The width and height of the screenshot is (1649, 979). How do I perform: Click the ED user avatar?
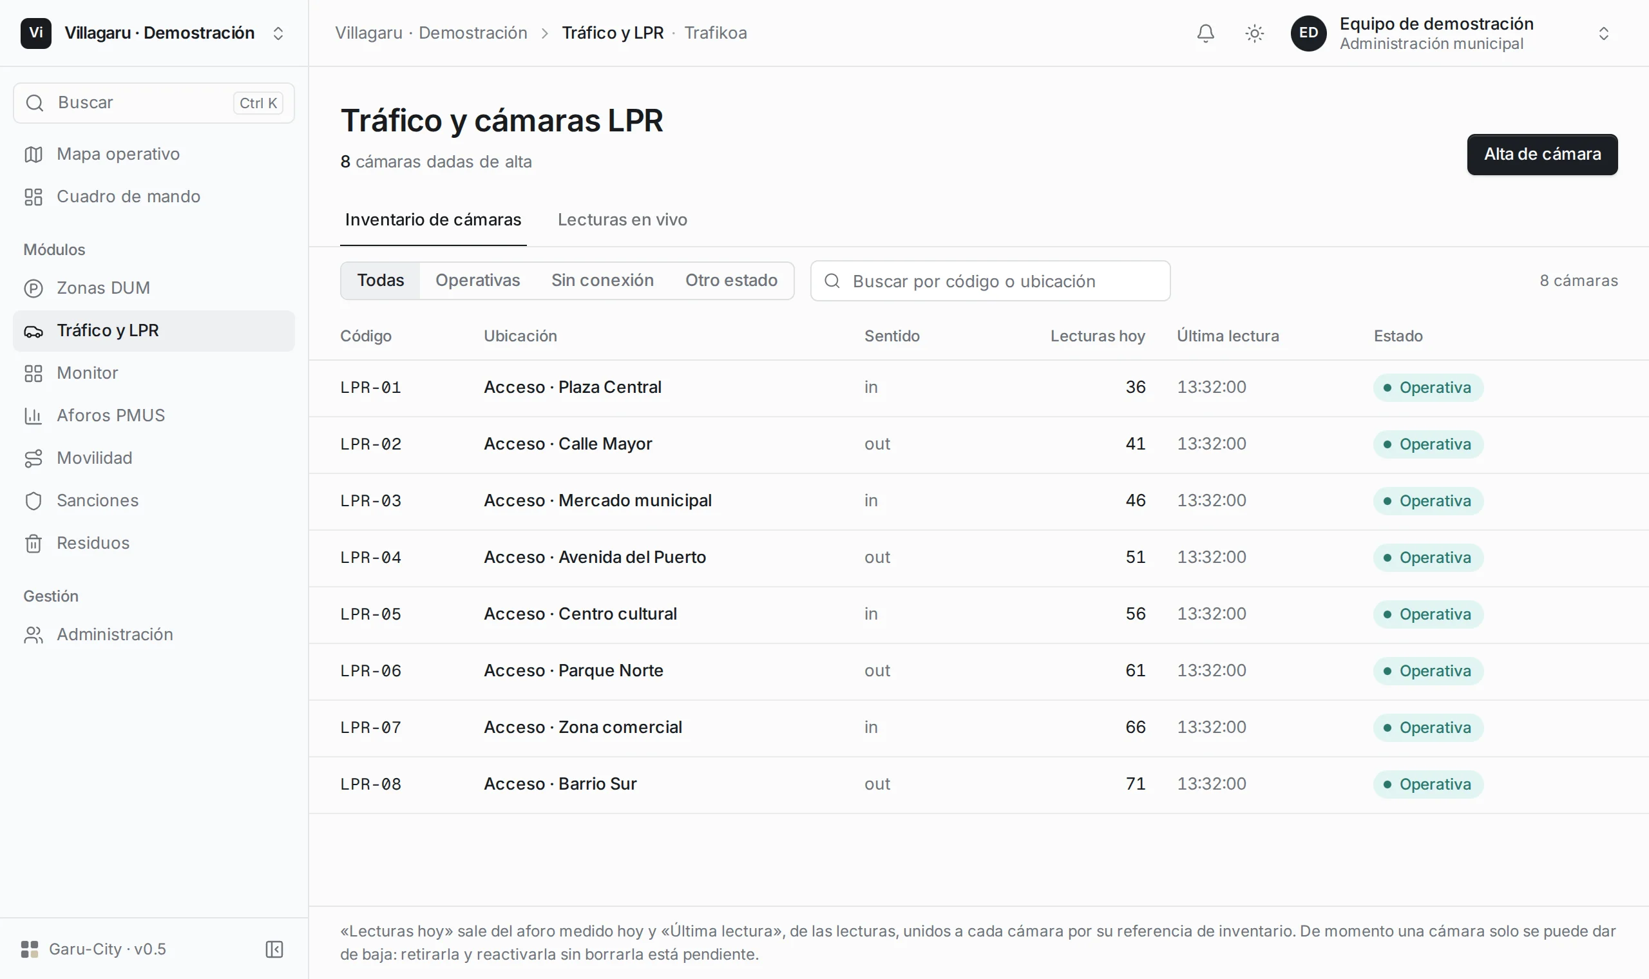tap(1308, 33)
